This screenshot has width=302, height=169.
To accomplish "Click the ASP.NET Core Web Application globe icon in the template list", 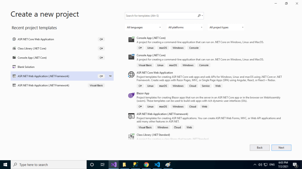I will 131,74.
